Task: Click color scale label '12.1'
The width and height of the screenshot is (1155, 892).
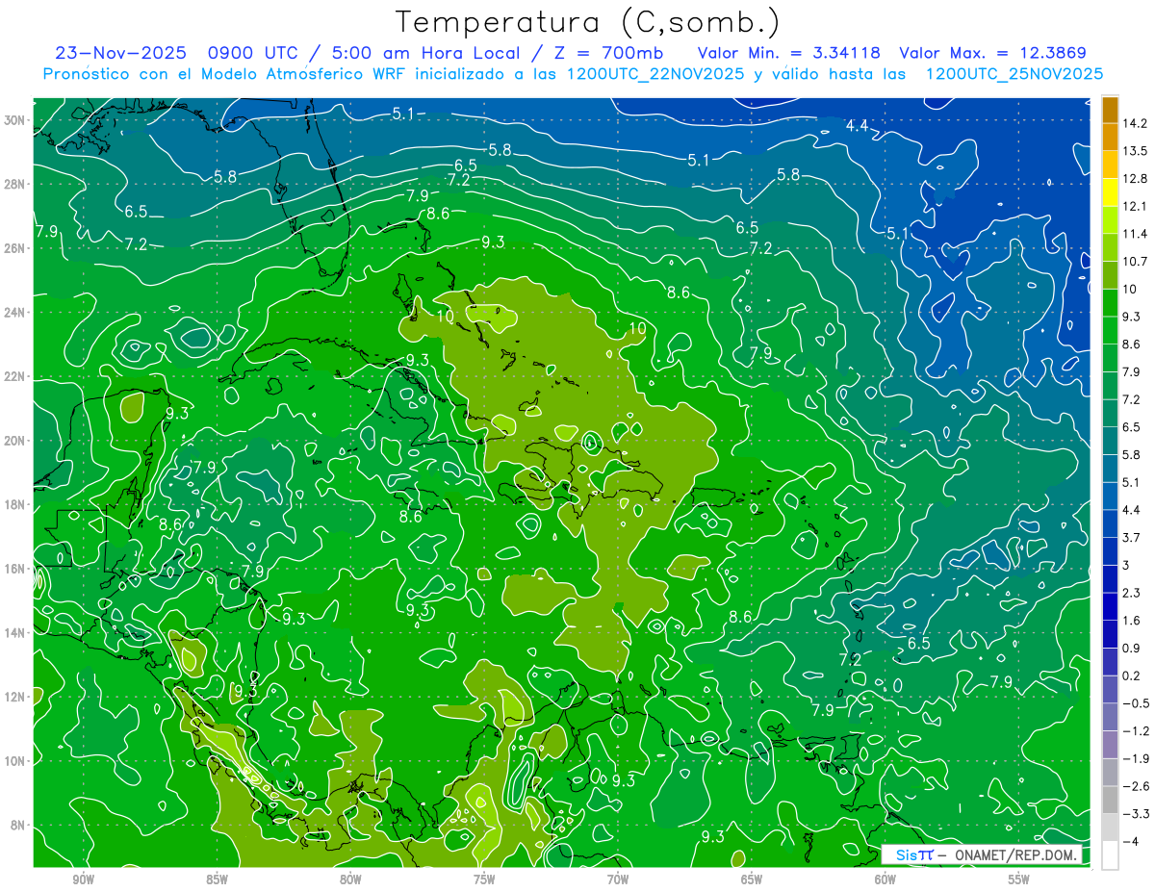Action: pyautogui.click(x=1135, y=206)
